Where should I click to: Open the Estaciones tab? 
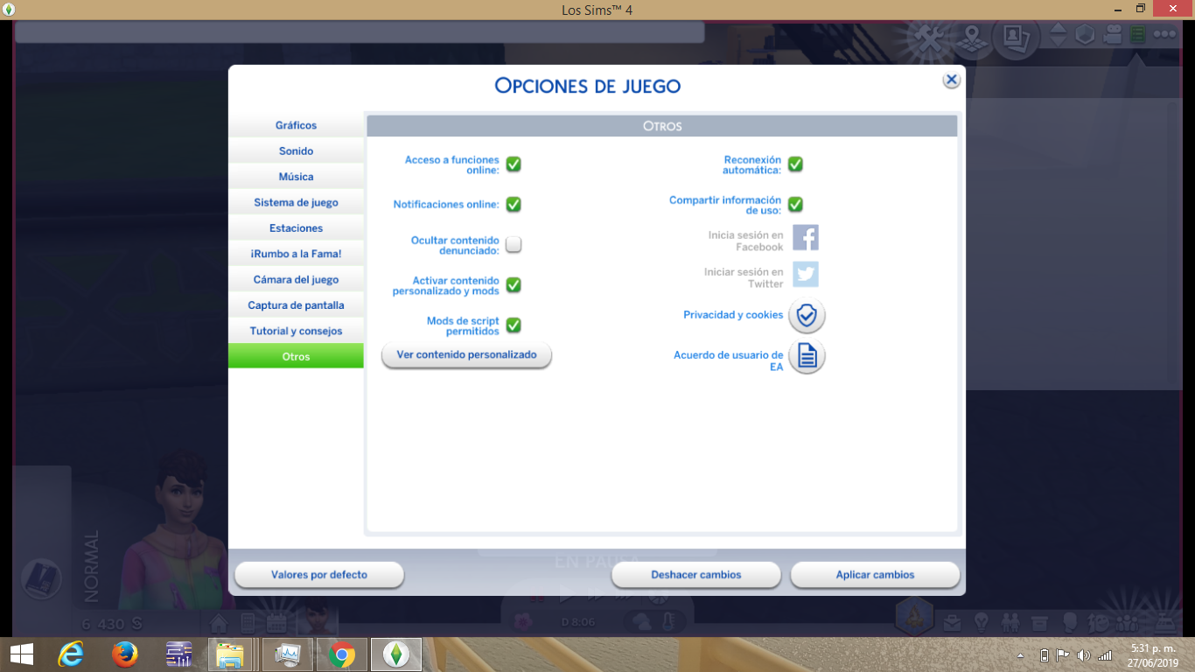click(x=296, y=228)
